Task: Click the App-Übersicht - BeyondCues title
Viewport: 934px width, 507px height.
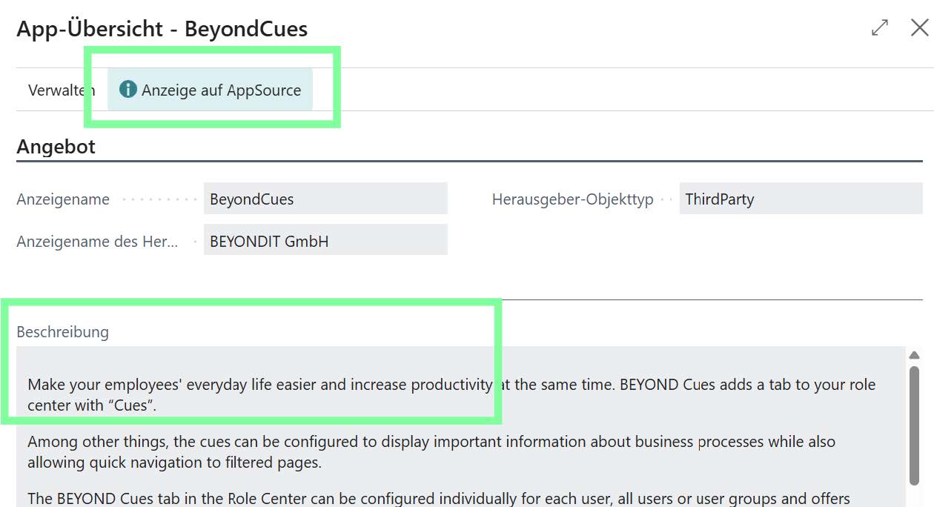Action: [162, 29]
